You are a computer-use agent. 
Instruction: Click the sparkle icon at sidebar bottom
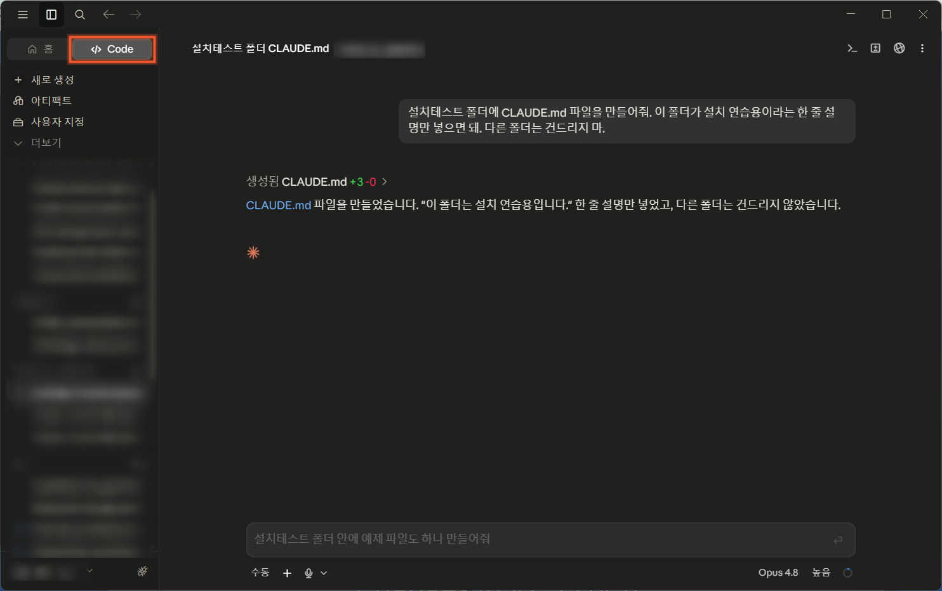(142, 571)
